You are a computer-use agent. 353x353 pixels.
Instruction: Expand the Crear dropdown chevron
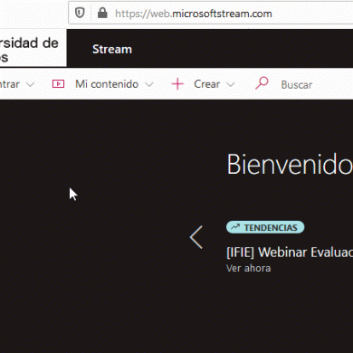[x=231, y=84]
